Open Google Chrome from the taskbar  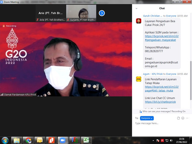pos(28,140)
